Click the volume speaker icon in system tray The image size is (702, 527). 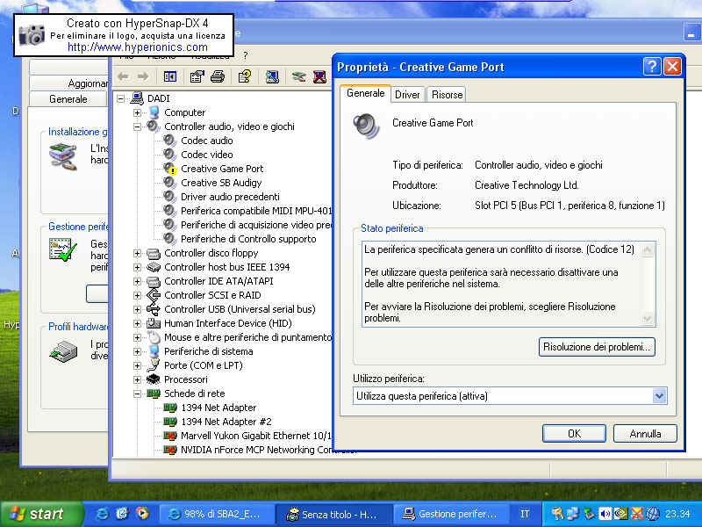coord(605,514)
